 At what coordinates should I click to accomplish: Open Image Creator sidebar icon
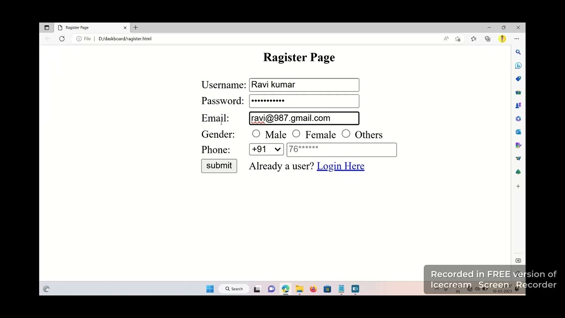[x=518, y=145]
